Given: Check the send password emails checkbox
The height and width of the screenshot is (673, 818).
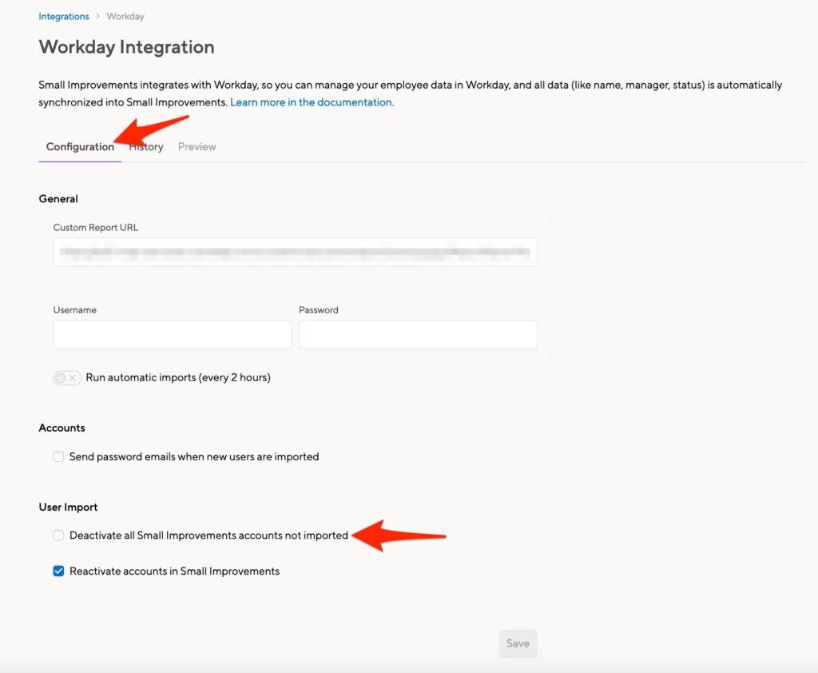Looking at the screenshot, I should tap(58, 456).
